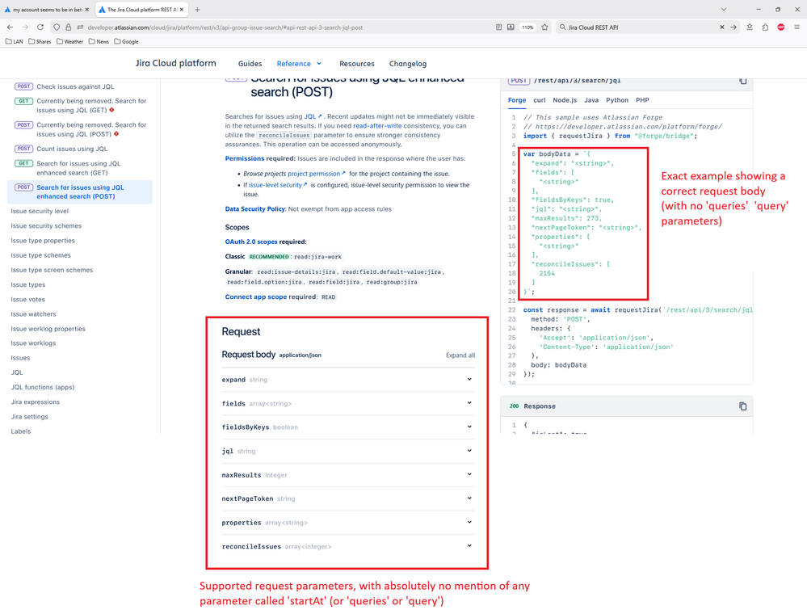Screen dimensions: 807x614
Task: Select the Forge code tab
Action: click(x=517, y=100)
